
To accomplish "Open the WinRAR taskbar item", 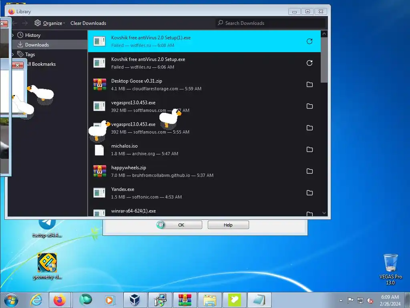I will pos(185,300).
